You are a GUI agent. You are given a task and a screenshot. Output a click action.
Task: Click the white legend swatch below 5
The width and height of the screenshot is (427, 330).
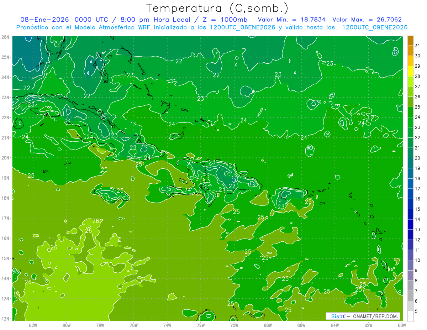(x=410, y=316)
